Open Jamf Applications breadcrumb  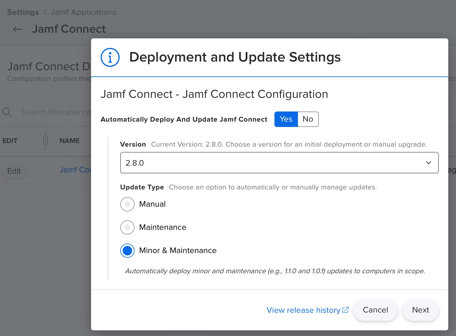click(x=84, y=12)
